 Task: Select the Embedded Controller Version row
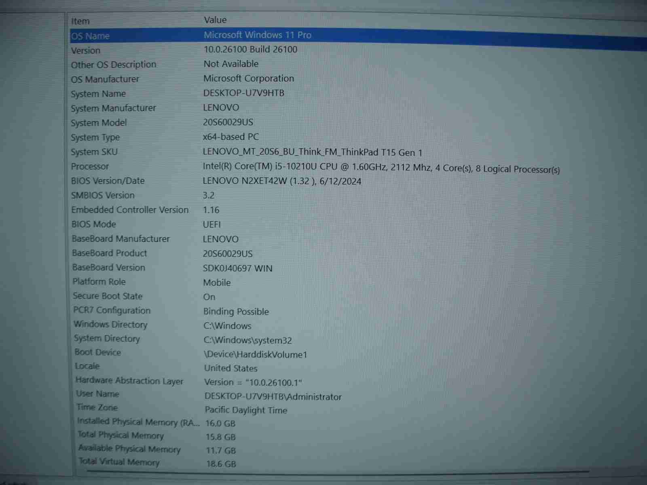[x=130, y=210]
